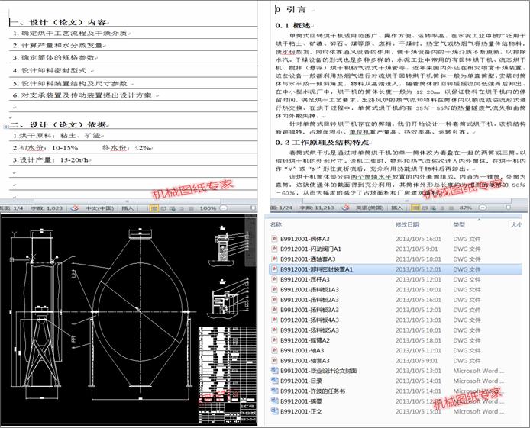Click the Word icon of 目录 file
Image resolution: width=530 pixels, height=428 pixels.
point(274,381)
